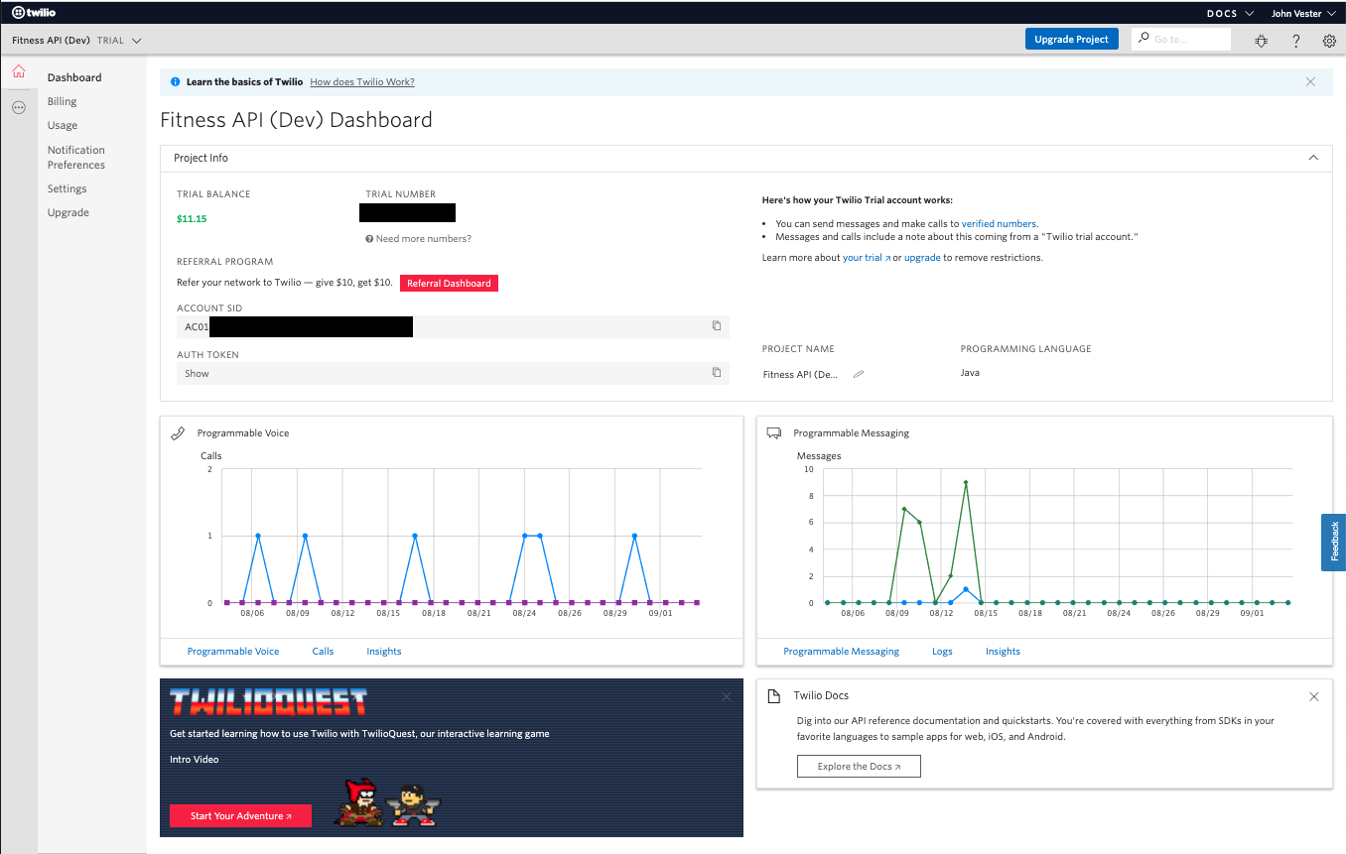Click the info icon in the banner
The height and width of the screenshot is (854, 1346).
pos(176,82)
